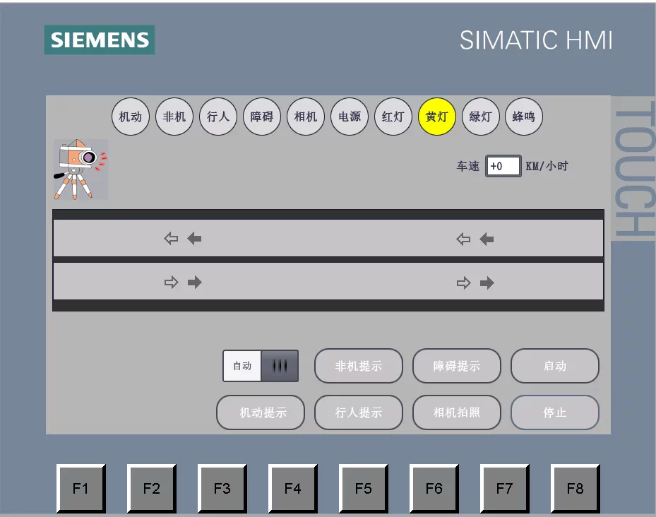This screenshot has height=517, width=656.
Task: Click the 蜂鸣 buzzer indicator lamp
Action: click(x=524, y=117)
